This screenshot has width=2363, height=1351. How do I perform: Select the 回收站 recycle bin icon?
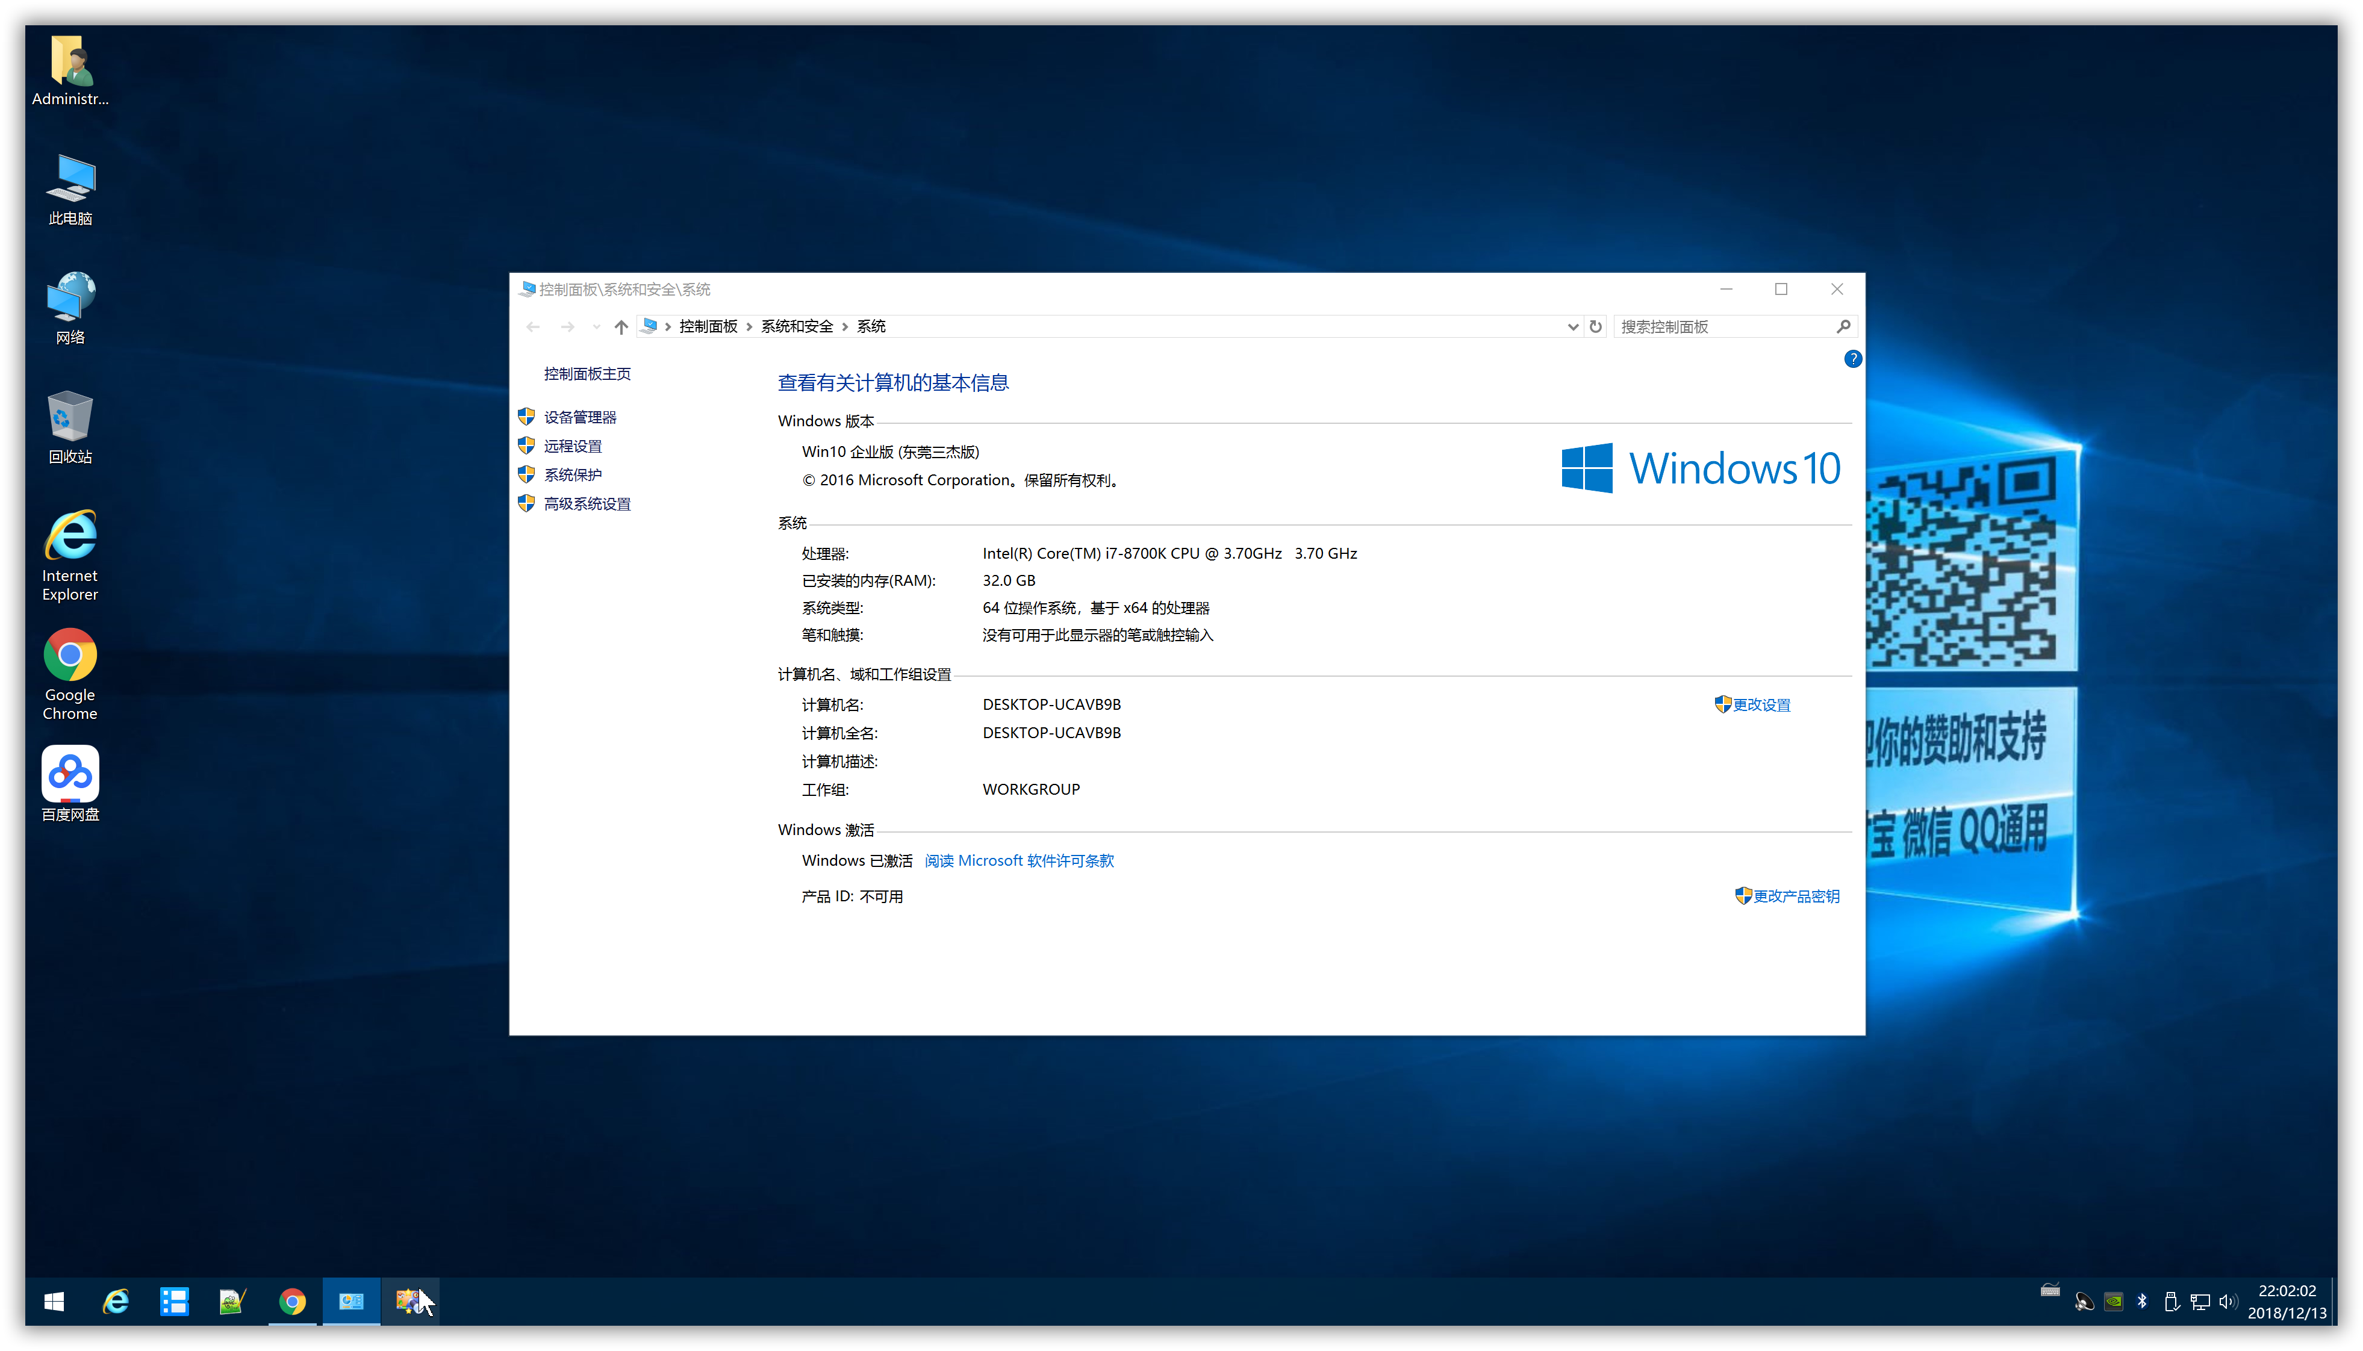tap(70, 427)
